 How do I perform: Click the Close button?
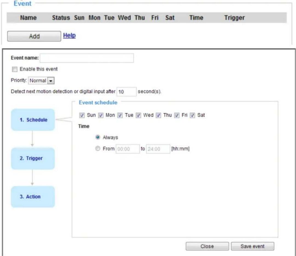click(x=207, y=246)
